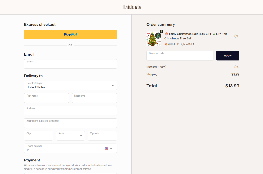Click the Discount code input box
This screenshot has width=263, height=174.
180,56
